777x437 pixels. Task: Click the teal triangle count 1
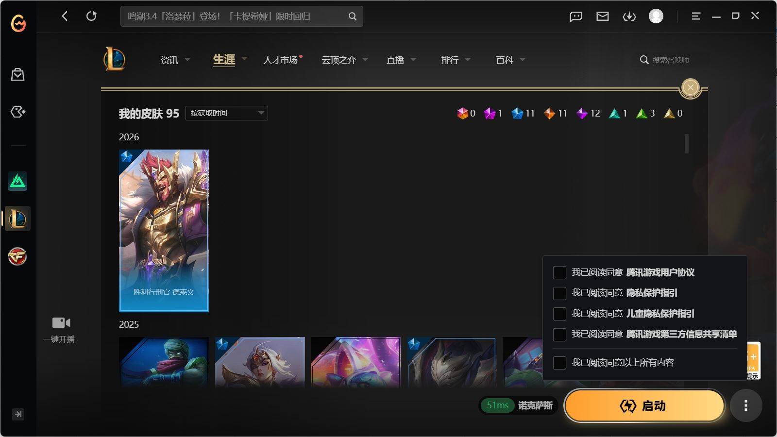coord(618,113)
